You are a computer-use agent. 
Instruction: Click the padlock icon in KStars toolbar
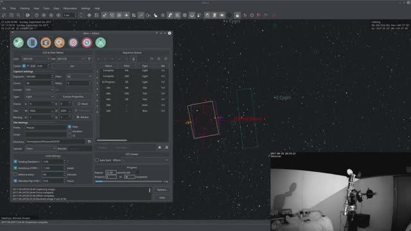click(237, 15)
